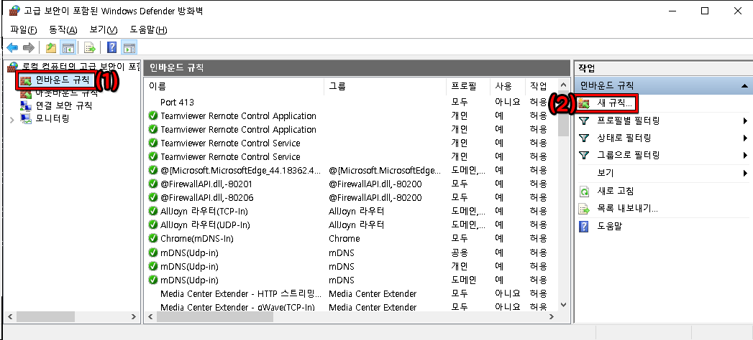Click the rules list scroll-down arrow

[564, 305]
